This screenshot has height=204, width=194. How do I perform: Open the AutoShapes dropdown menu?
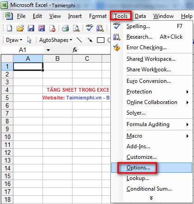point(56,40)
